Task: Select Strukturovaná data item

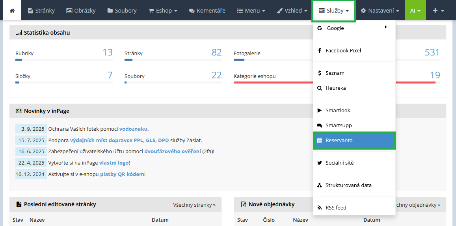Action: point(348,185)
